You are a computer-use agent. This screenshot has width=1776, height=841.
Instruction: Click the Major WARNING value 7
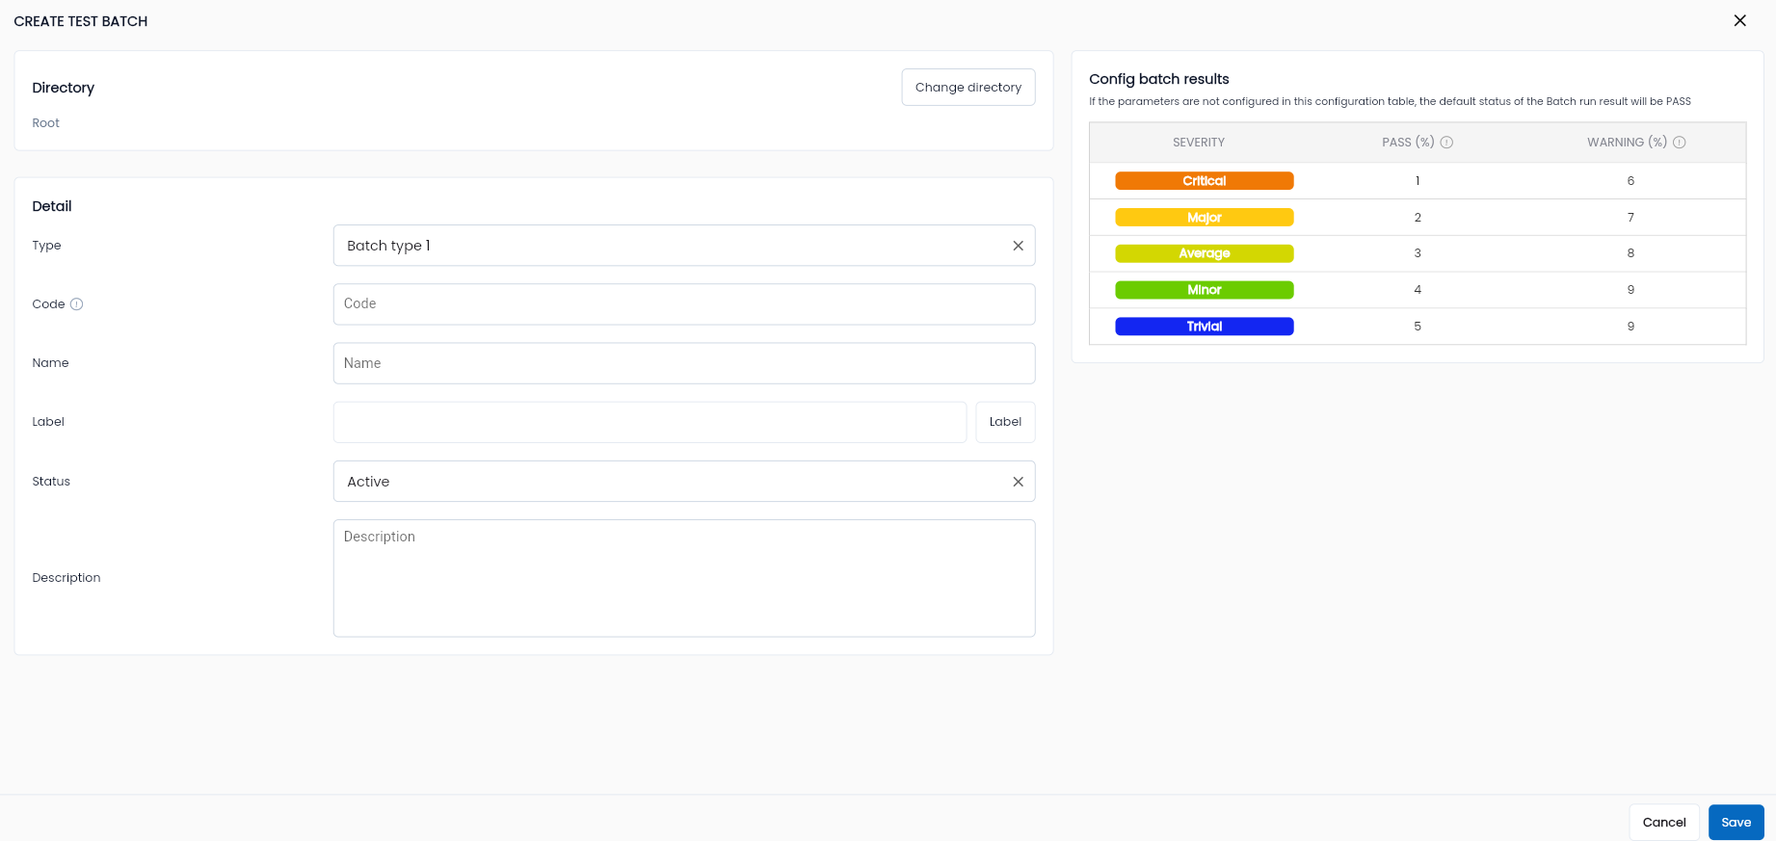pyautogui.click(x=1630, y=218)
